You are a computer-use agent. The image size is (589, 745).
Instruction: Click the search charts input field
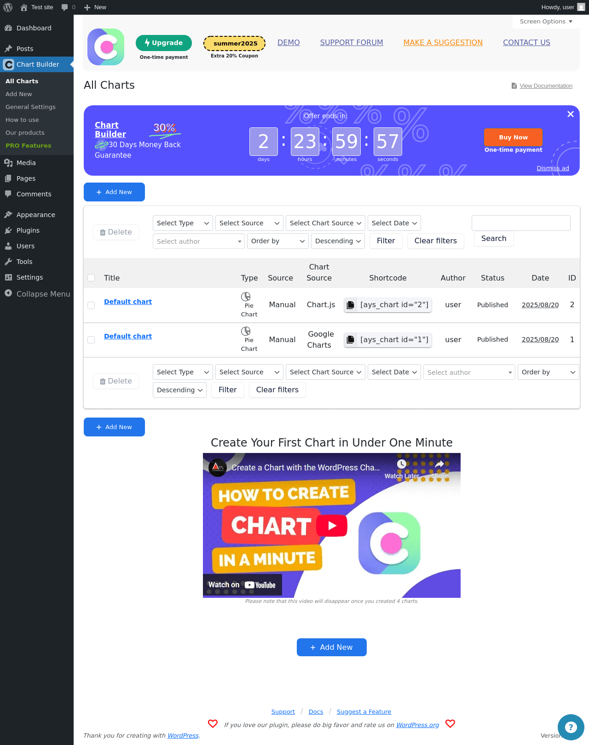coord(521,223)
